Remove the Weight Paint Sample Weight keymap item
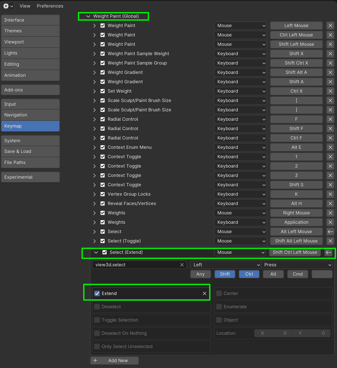 pyautogui.click(x=330, y=54)
